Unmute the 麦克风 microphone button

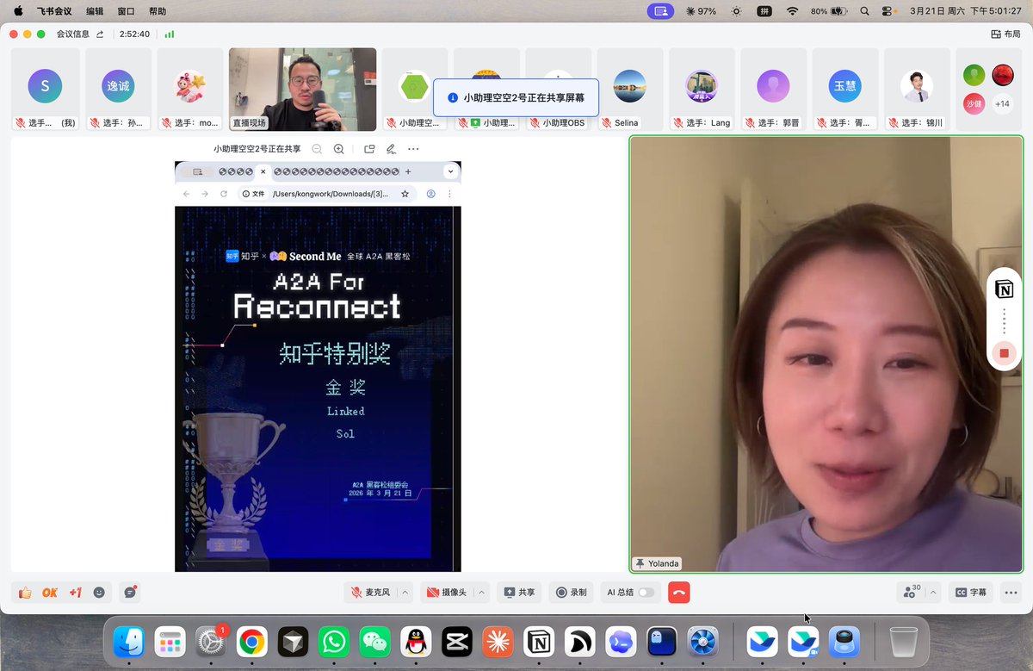click(x=371, y=593)
